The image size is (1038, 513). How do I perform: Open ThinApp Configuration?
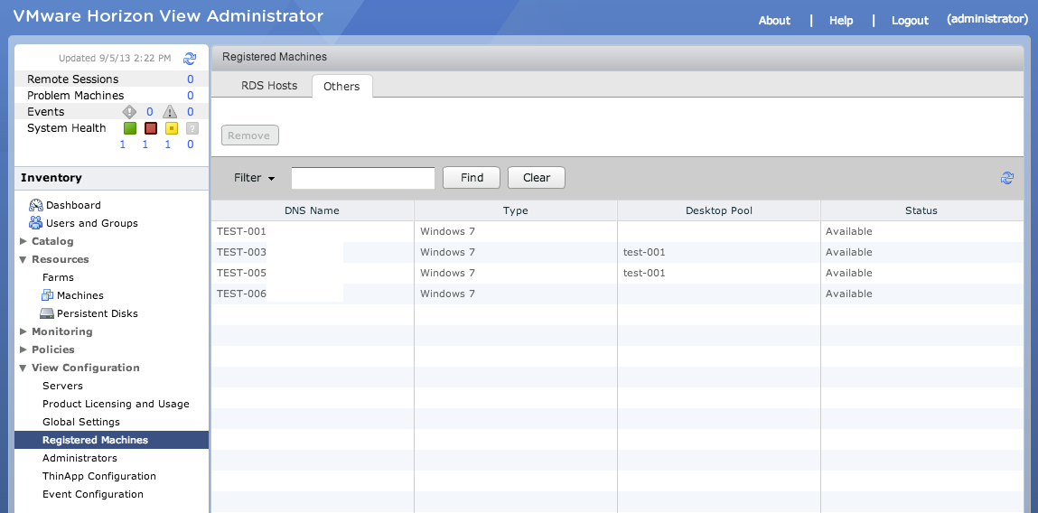[x=99, y=476]
